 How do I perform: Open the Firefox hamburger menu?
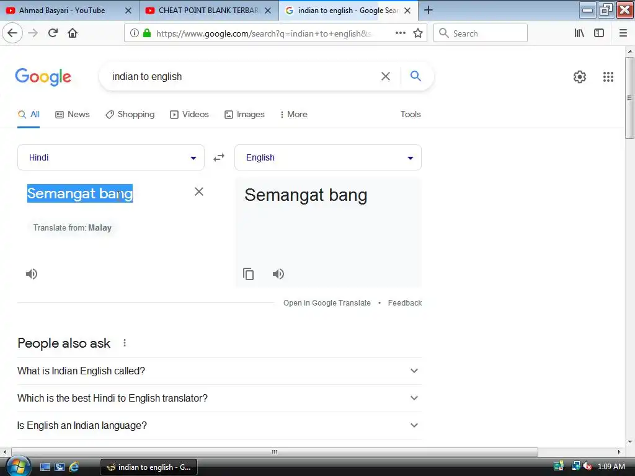pos(623,33)
